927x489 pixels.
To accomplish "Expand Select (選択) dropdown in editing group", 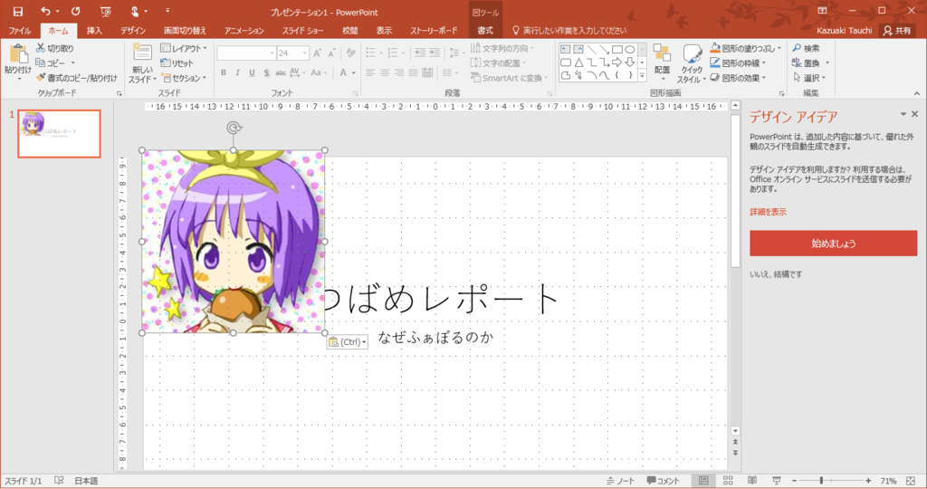I will pyautogui.click(x=808, y=78).
